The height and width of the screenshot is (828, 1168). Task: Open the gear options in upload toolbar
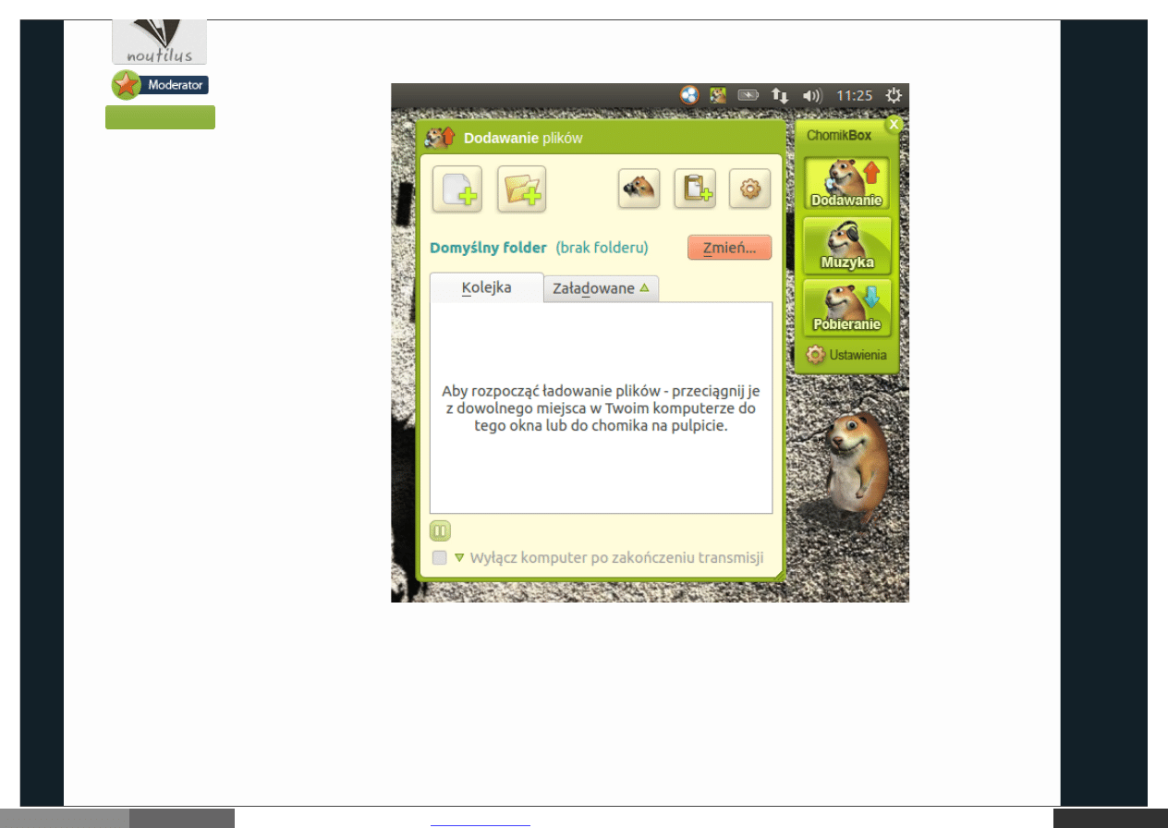point(749,189)
